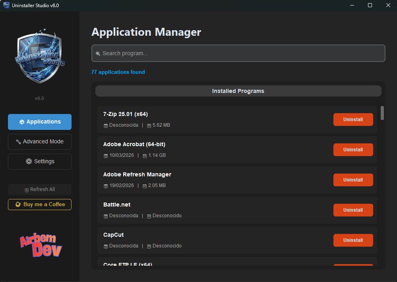Click calendar icon in Adobe Refresh Manager row
The width and height of the screenshot is (397, 282).
[x=106, y=186]
